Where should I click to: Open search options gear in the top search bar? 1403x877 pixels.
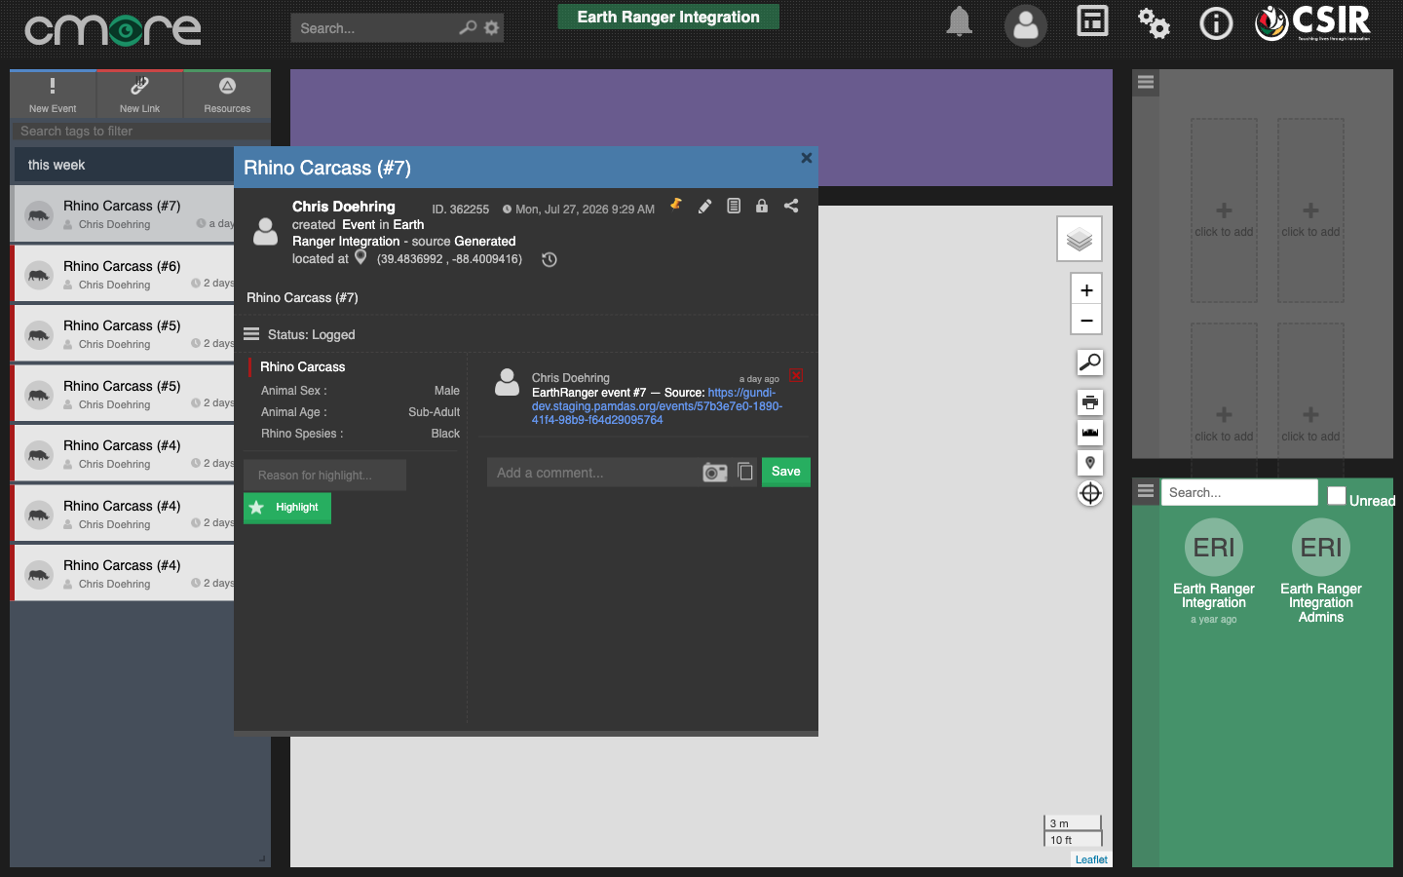492,27
